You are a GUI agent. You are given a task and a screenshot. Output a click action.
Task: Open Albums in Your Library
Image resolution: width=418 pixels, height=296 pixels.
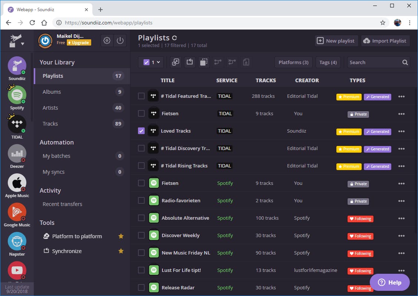tap(82, 92)
